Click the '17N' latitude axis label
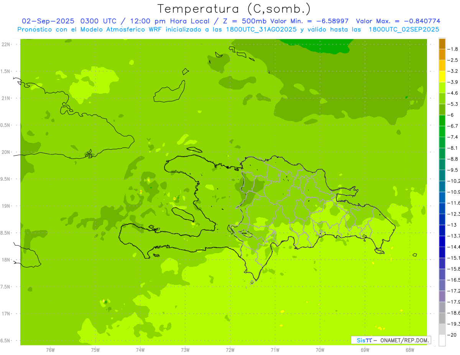The image size is (460, 355). tap(6, 314)
